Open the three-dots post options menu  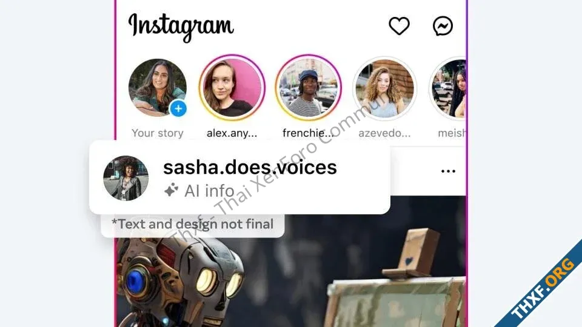(448, 171)
